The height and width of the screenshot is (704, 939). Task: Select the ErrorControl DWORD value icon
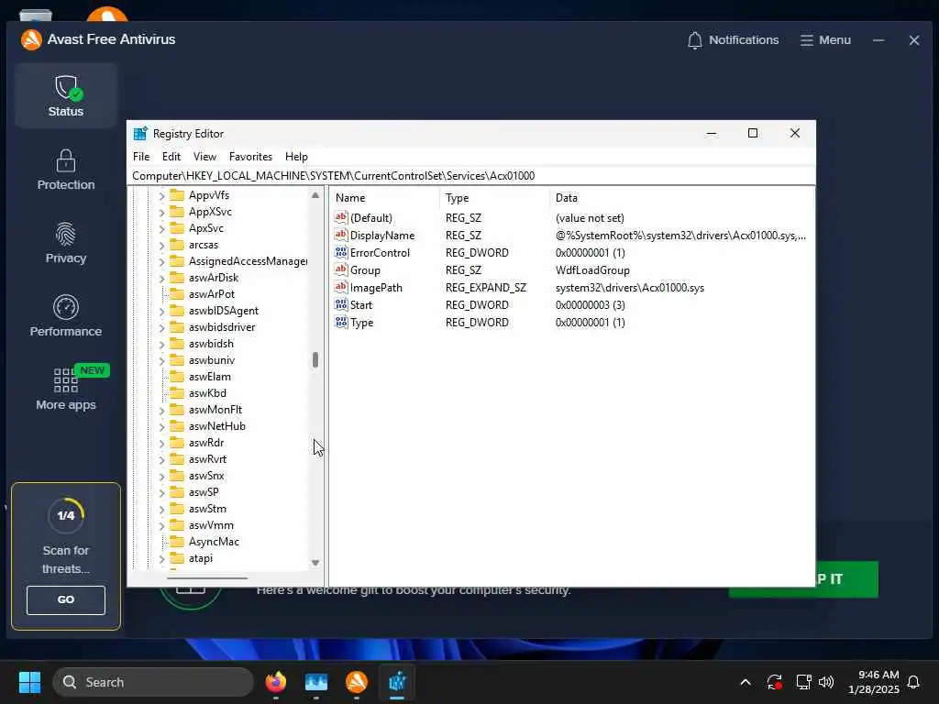341,252
